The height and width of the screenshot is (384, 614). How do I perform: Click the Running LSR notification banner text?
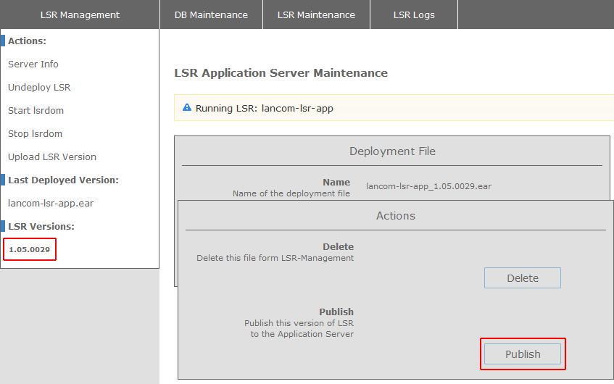tap(265, 108)
